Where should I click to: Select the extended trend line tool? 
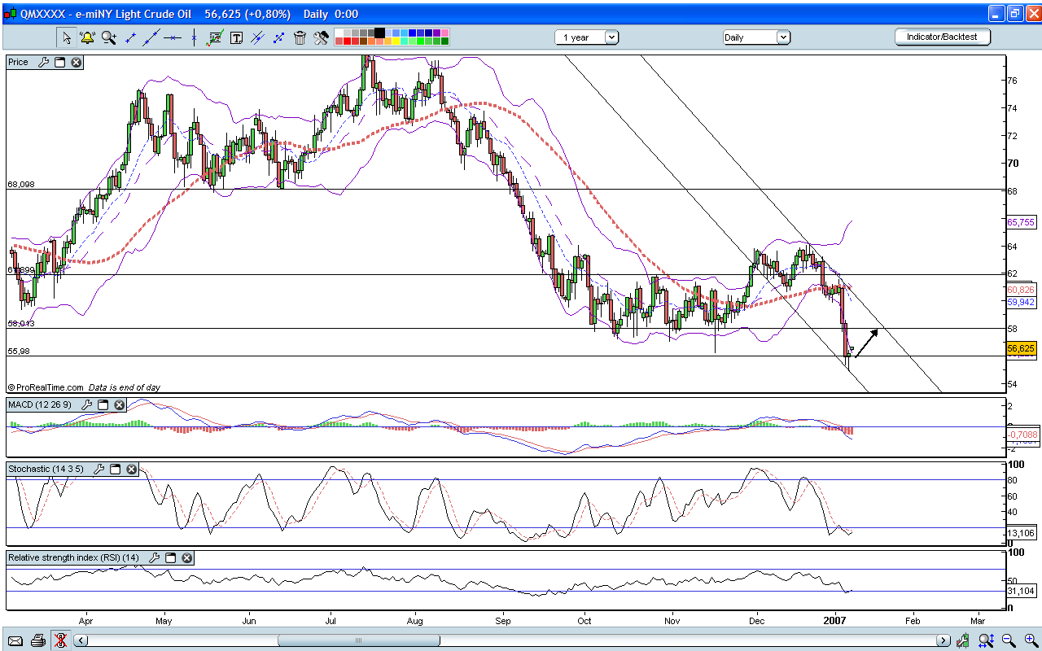point(151,37)
